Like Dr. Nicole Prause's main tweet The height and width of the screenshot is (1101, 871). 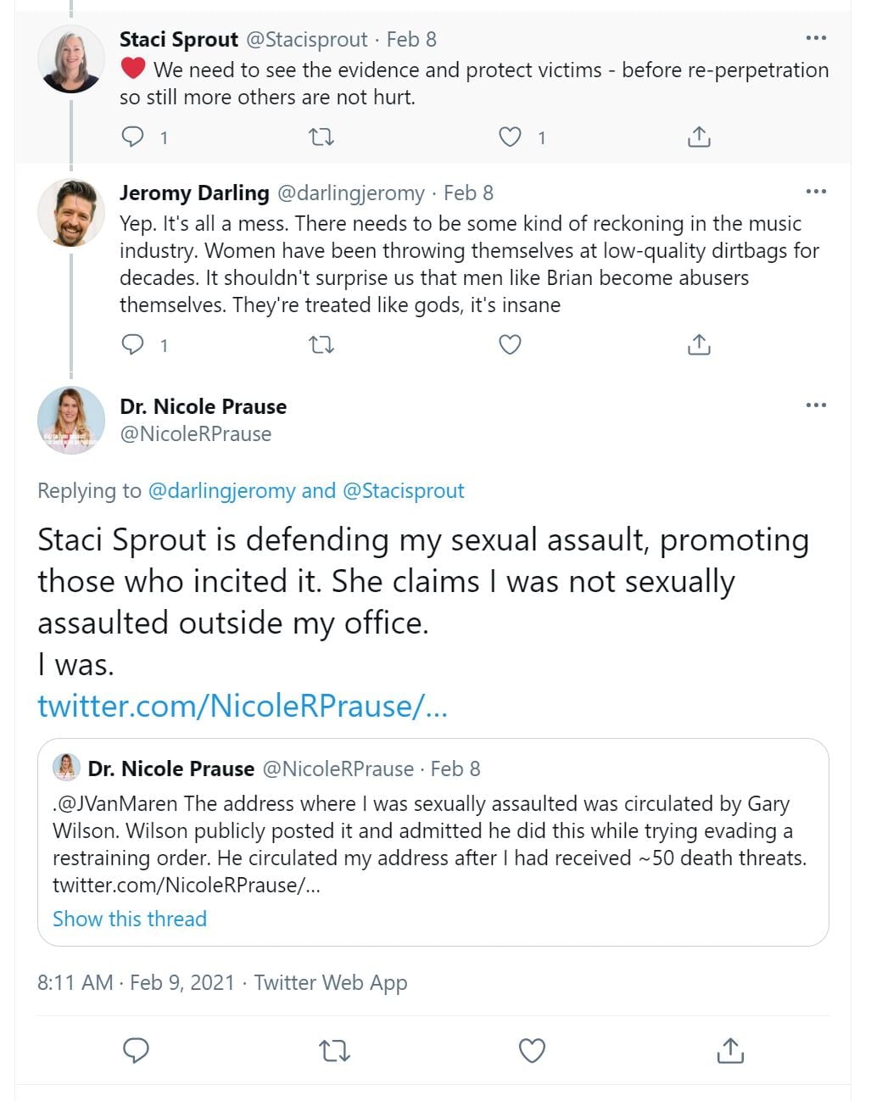pyautogui.click(x=532, y=1051)
